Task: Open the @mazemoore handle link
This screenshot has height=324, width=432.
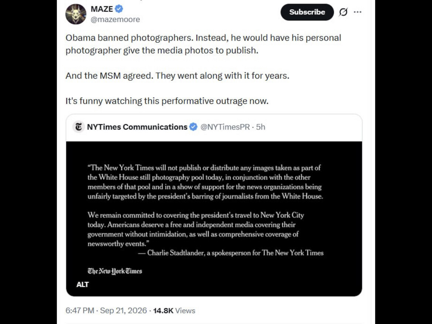Action: (x=115, y=20)
